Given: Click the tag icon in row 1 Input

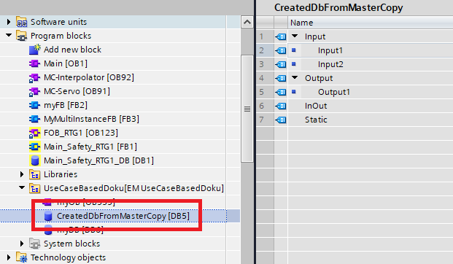Looking at the screenshot, I should 281,36.
